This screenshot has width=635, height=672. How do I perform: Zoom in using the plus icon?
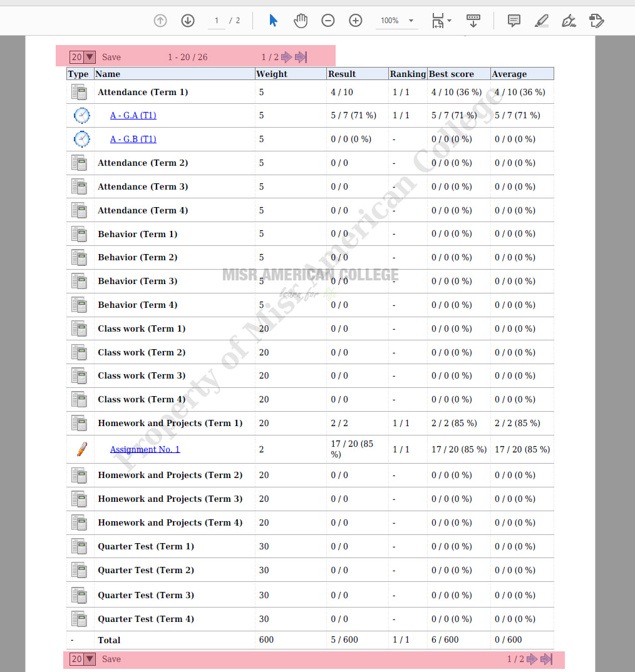(x=355, y=20)
